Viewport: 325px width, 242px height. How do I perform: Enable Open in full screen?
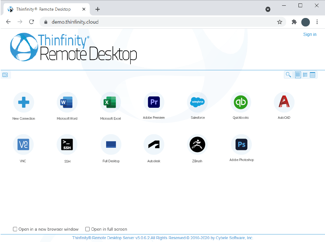point(87,229)
